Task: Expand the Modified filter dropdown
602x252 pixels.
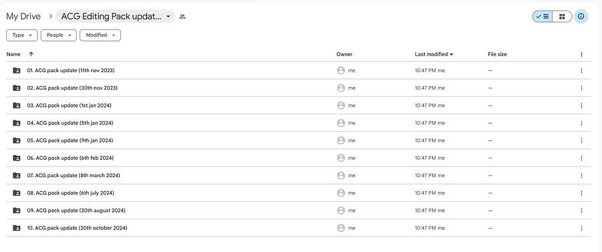Action: click(100, 35)
